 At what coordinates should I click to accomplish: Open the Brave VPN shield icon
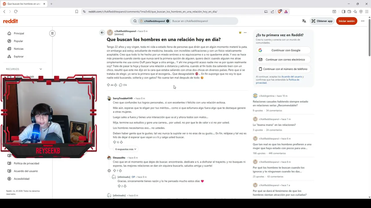coord(361,12)
